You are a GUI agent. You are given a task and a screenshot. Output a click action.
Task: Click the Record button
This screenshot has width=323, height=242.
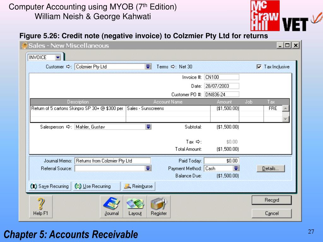coord(272,200)
